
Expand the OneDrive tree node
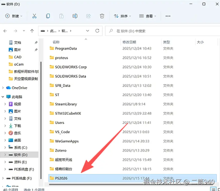tap(3, 88)
